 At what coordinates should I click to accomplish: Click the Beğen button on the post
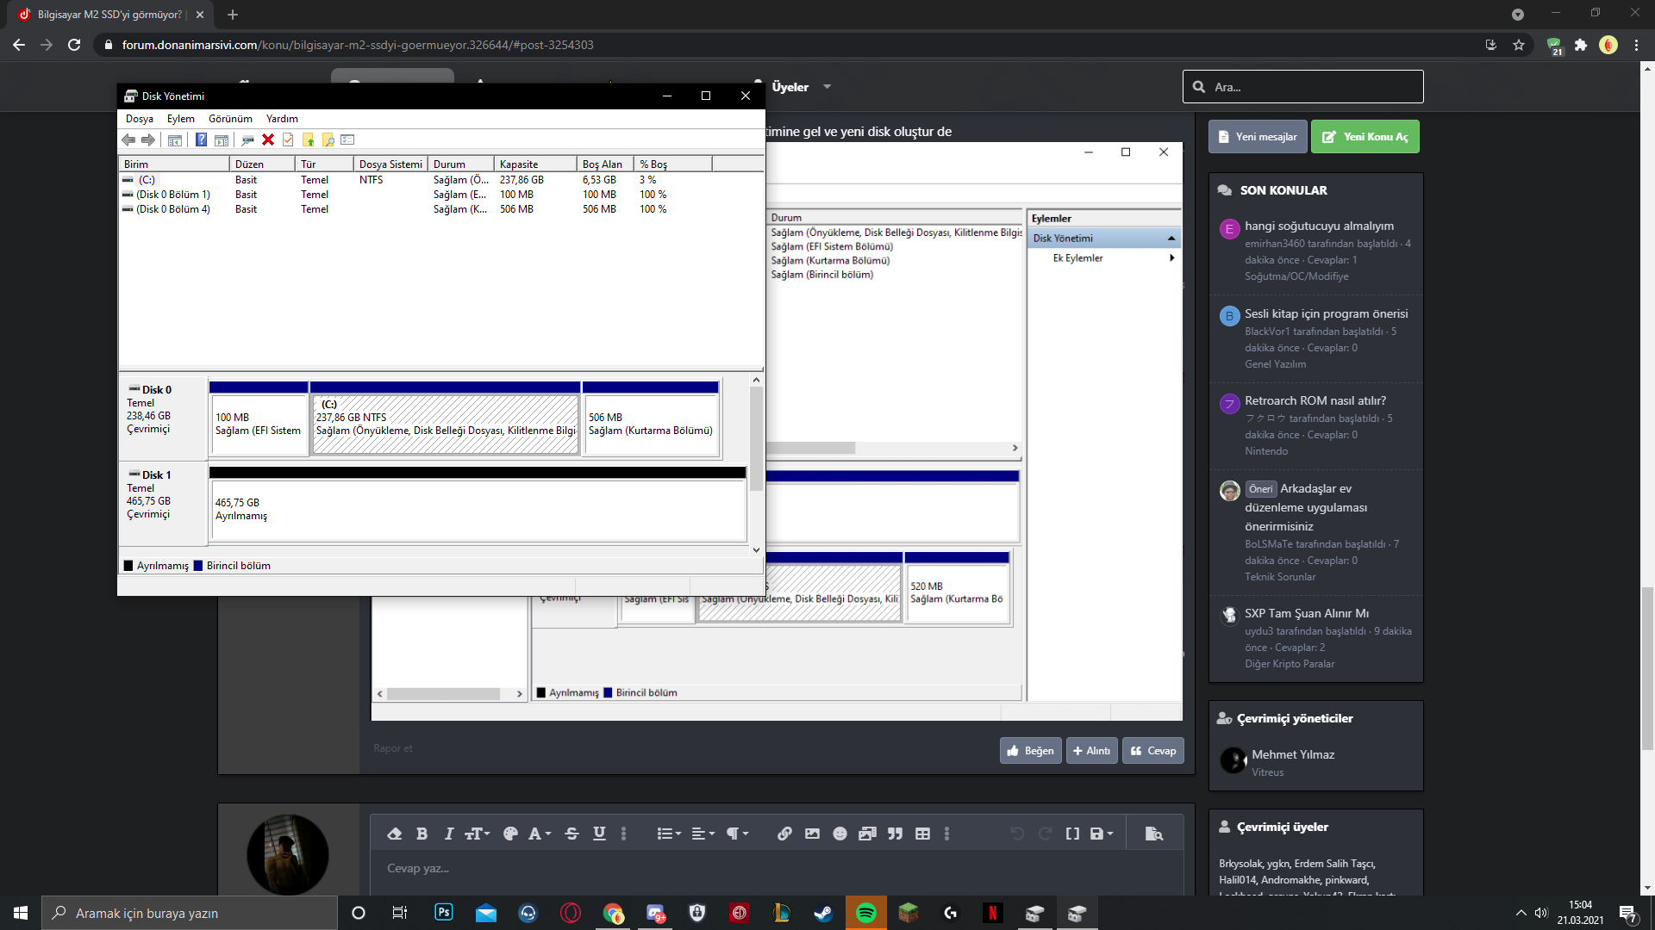pos(1030,751)
